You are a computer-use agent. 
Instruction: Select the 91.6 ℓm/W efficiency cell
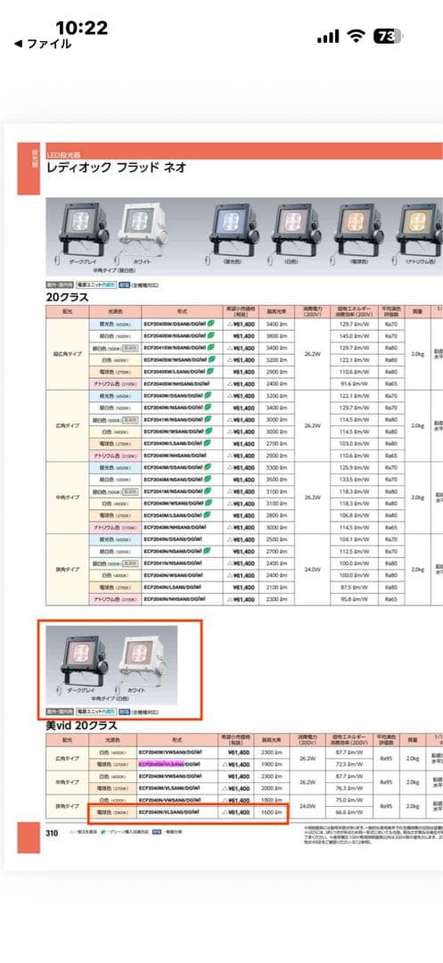tap(355, 383)
